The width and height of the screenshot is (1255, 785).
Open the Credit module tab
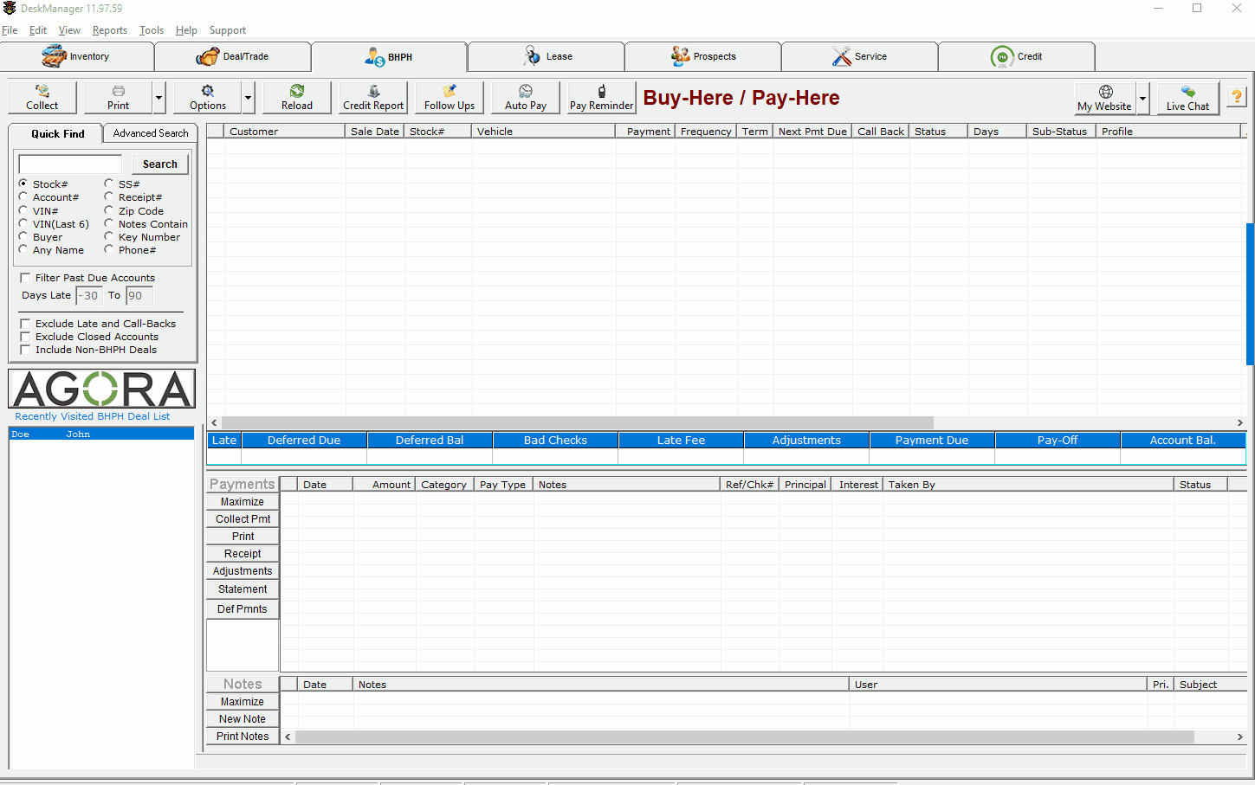pos(1016,56)
